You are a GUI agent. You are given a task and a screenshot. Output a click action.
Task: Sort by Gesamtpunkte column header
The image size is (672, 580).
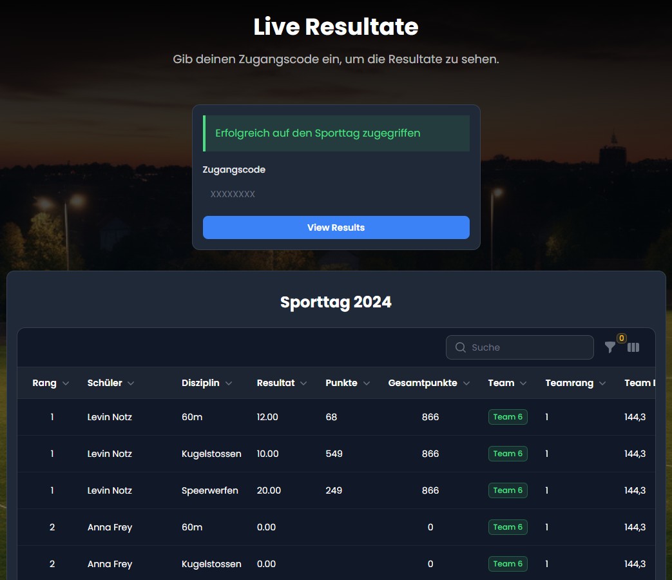423,383
